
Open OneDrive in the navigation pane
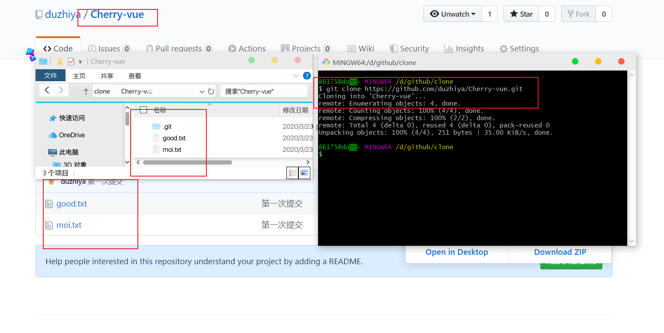72,135
